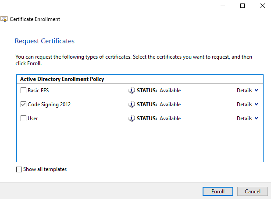This screenshot has height=199, width=271.
Task: Click the Code Signing 2012 status info icon
Action: pos(131,105)
